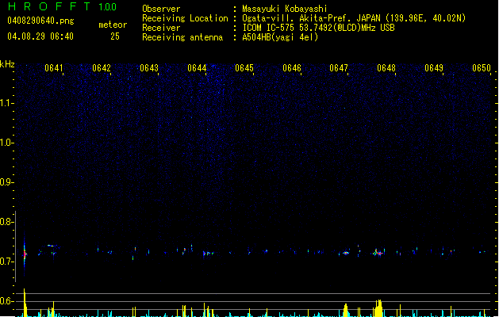
Task: Select the file name 0408290640.png
Action: [40, 21]
